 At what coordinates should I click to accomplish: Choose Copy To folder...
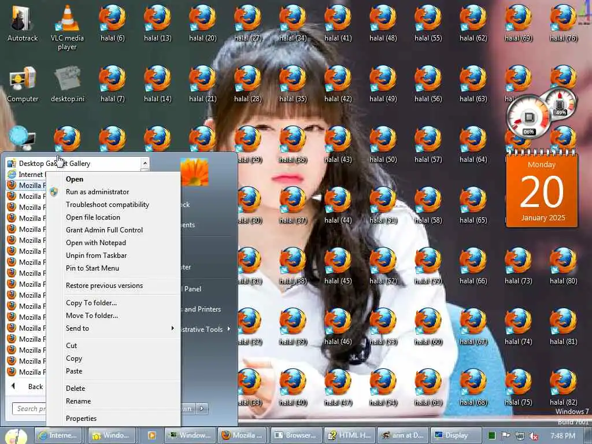91,303
